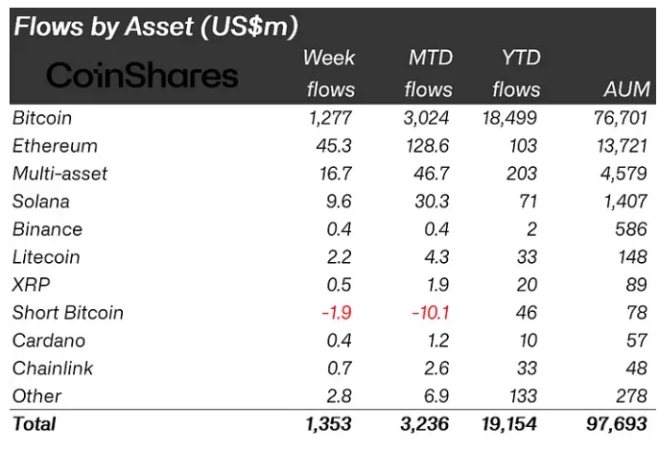Click the Total AUM value 97,693
Viewport: 659px width, 452px height.
pos(619,423)
